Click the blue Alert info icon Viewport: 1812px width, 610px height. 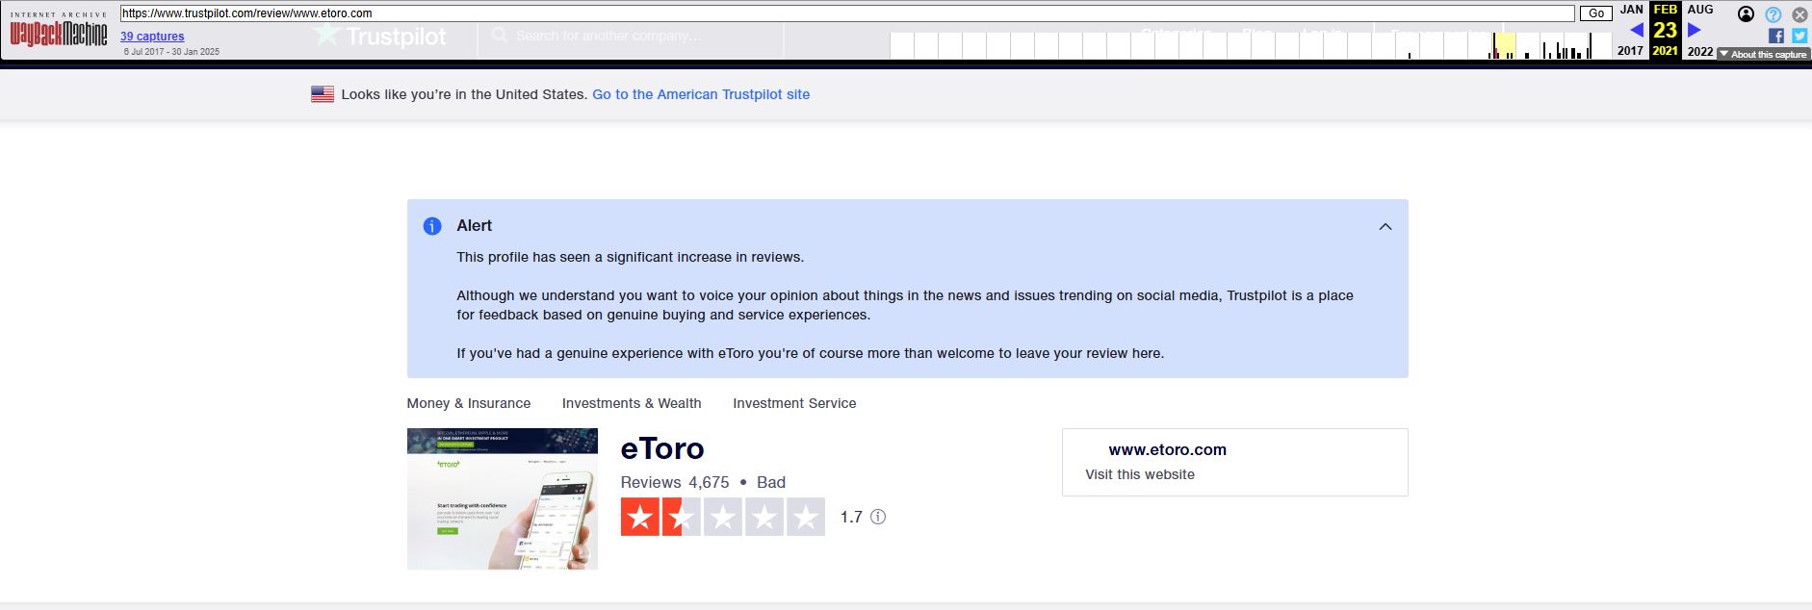(432, 226)
